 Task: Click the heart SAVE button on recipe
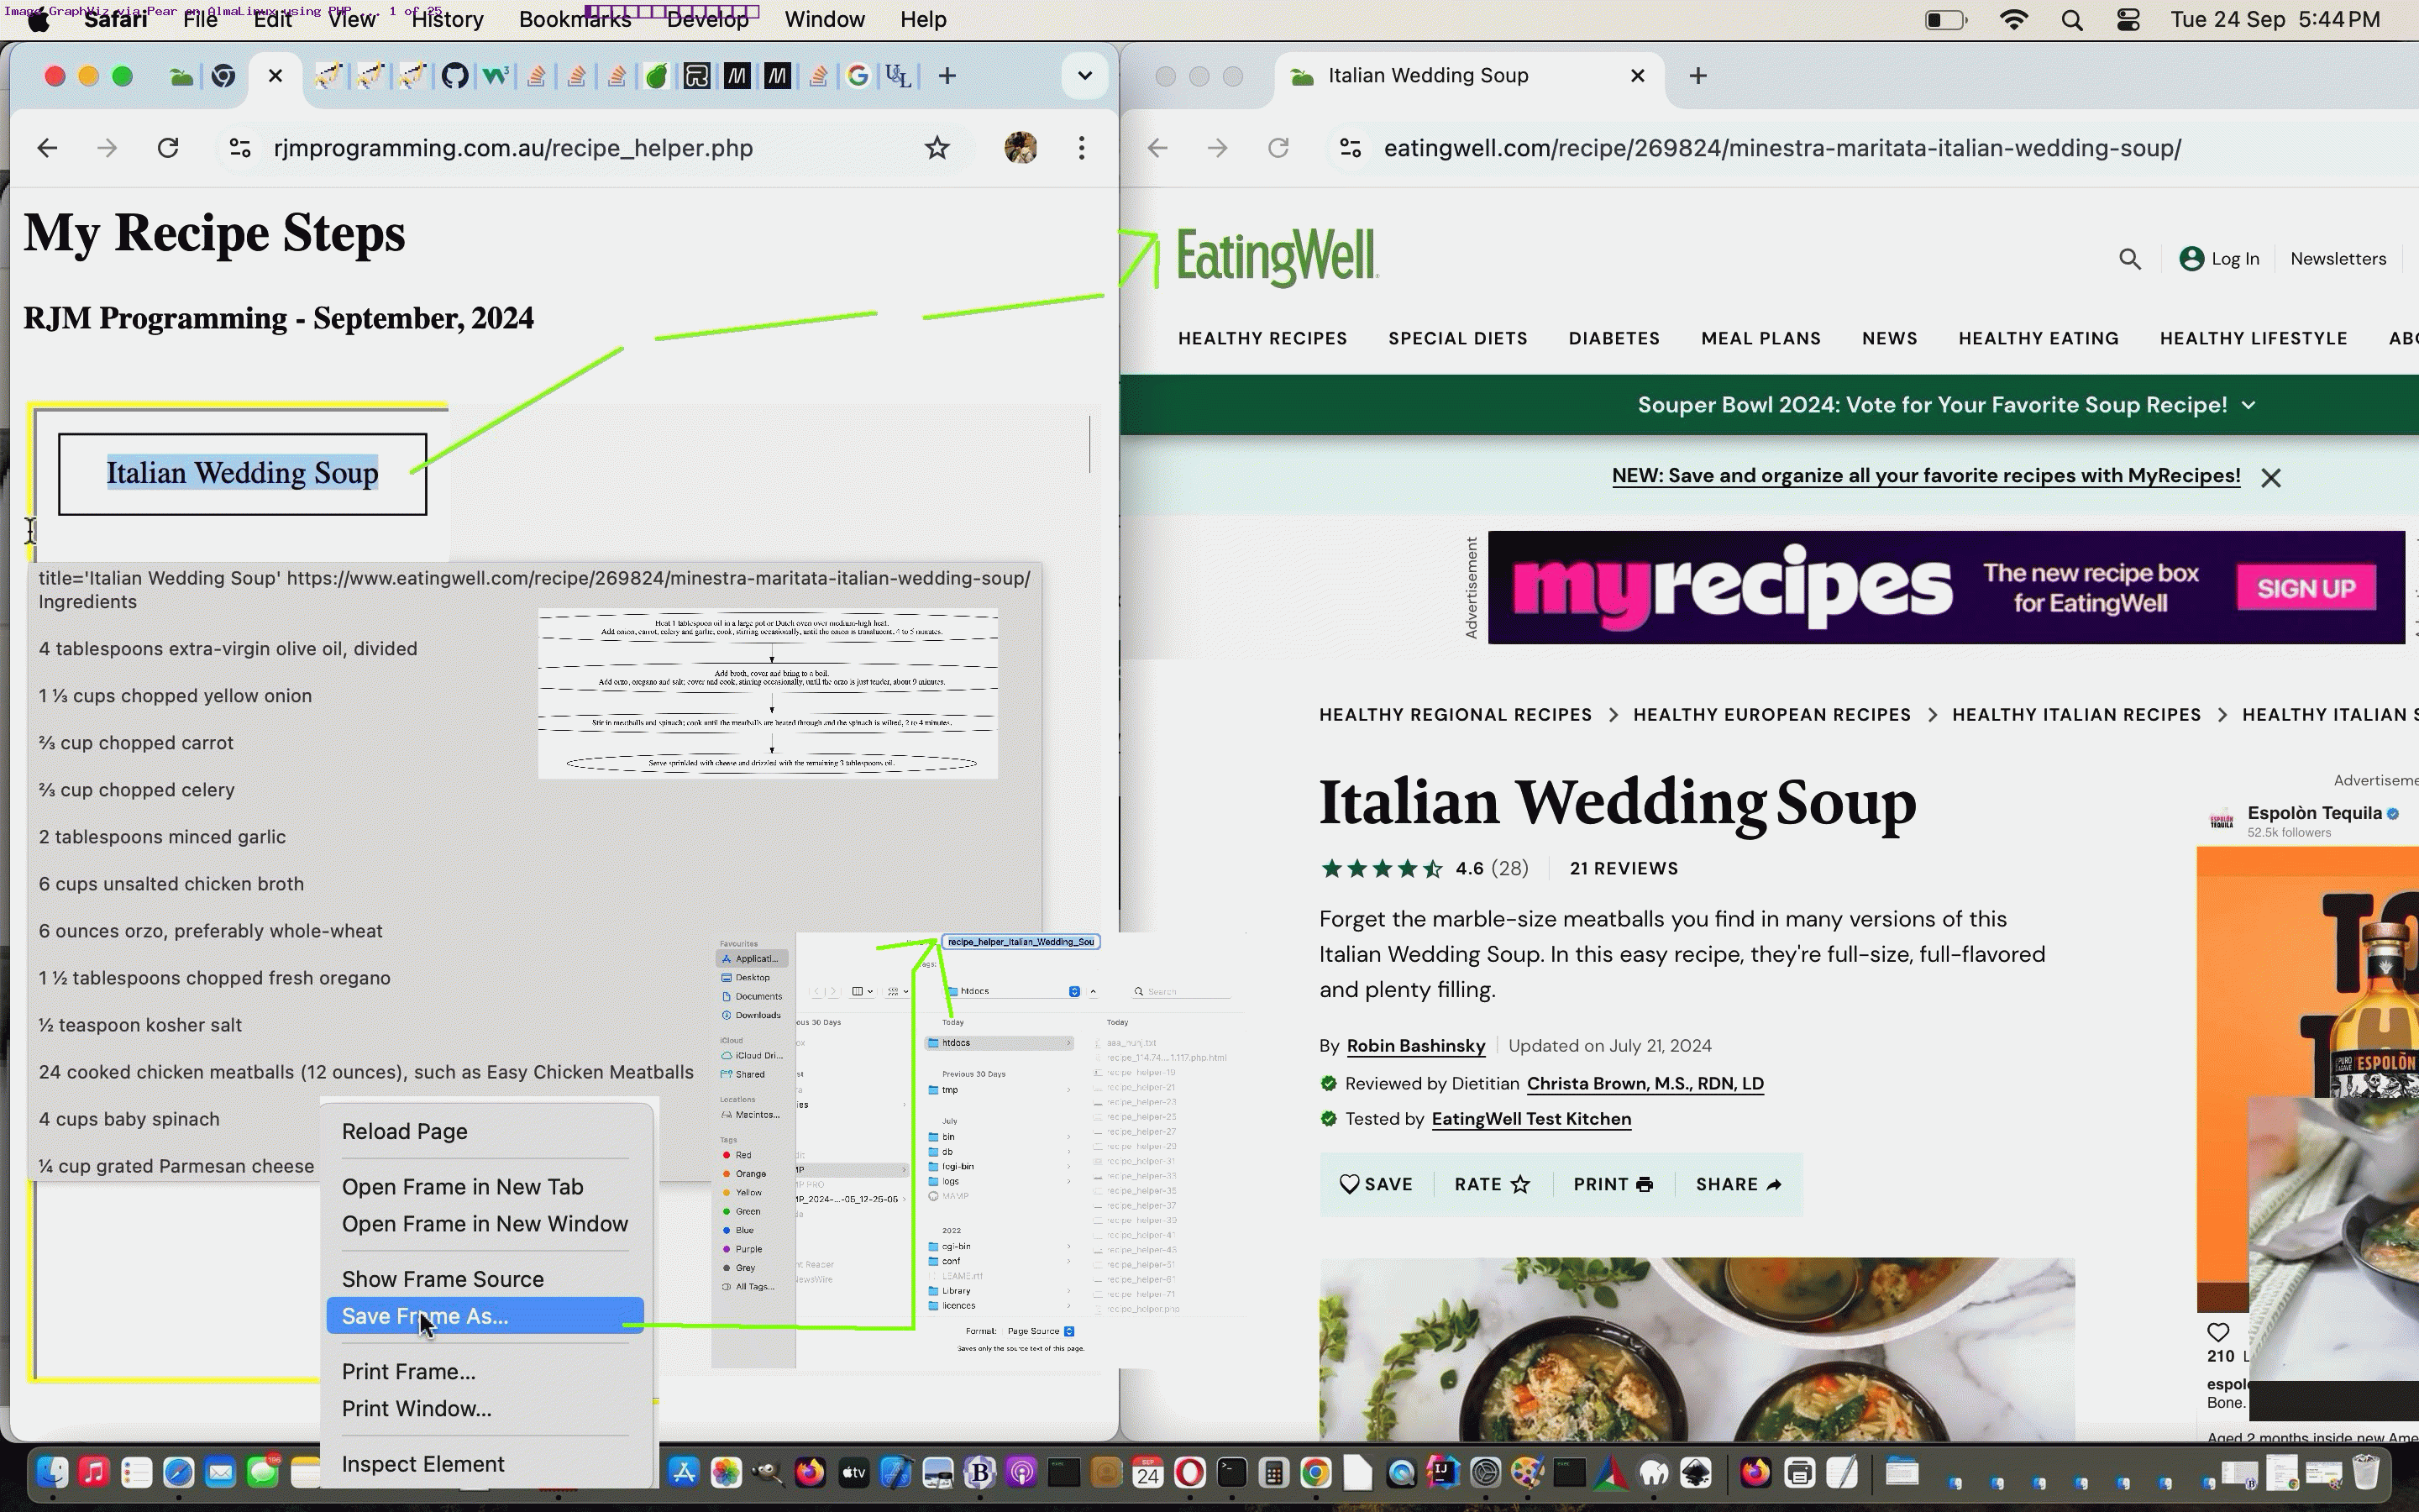point(1376,1184)
